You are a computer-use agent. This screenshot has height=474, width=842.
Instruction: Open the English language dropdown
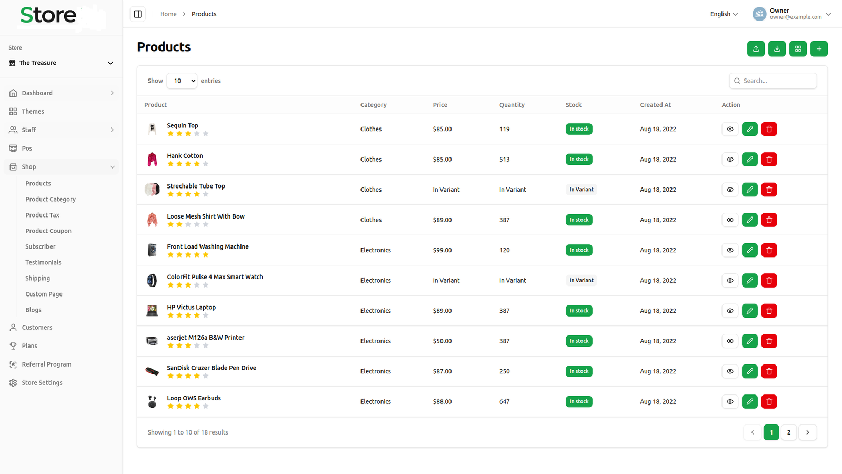(x=724, y=14)
